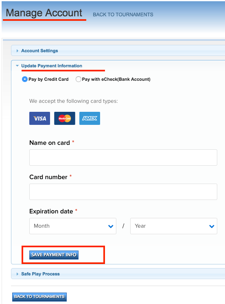This screenshot has height=304, width=225.
Task: Click the Account Settings arrow icon
Action: pos(17,51)
